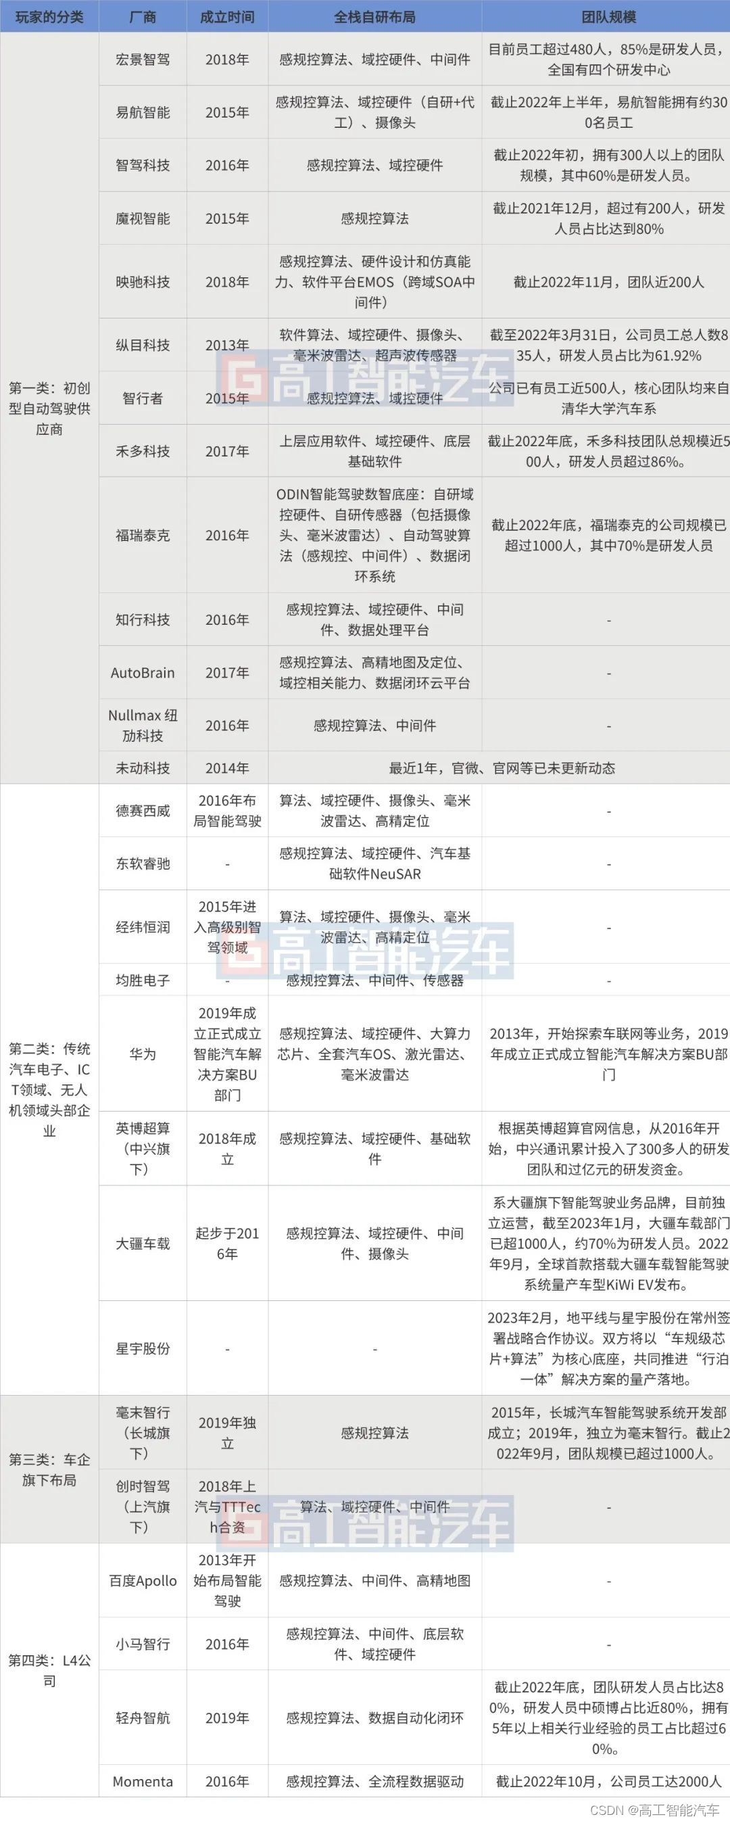Viewport: 730px width, 1823px height.
Task: Click 起步于2016年 founding cell
Action: 227,1244
